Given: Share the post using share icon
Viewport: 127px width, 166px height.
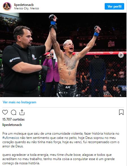Looking at the screenshot, I should tap(22, 112).
